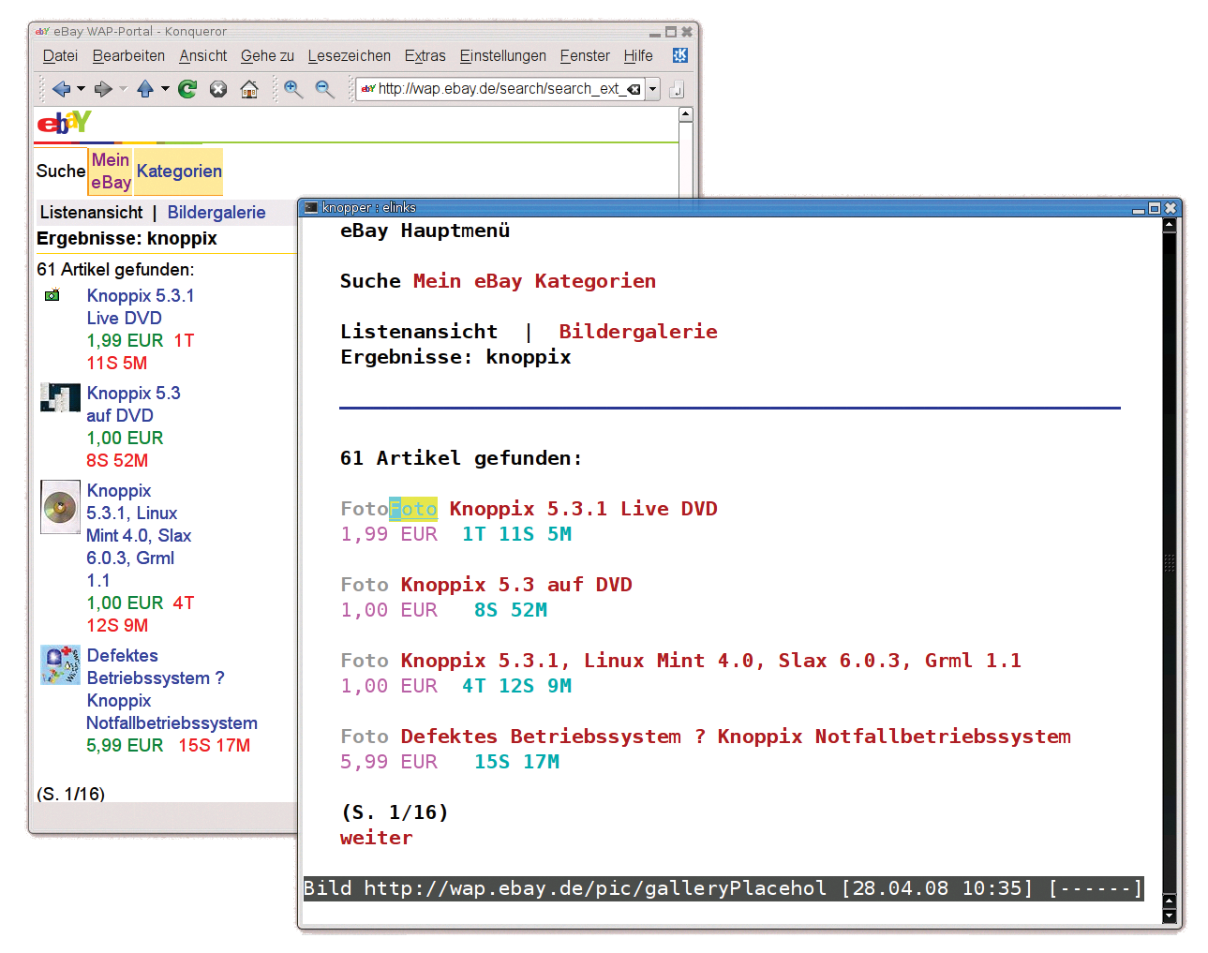Follow the weiter link in elinks
Screen dimensions: 1208x953
[x=376, y=838]
